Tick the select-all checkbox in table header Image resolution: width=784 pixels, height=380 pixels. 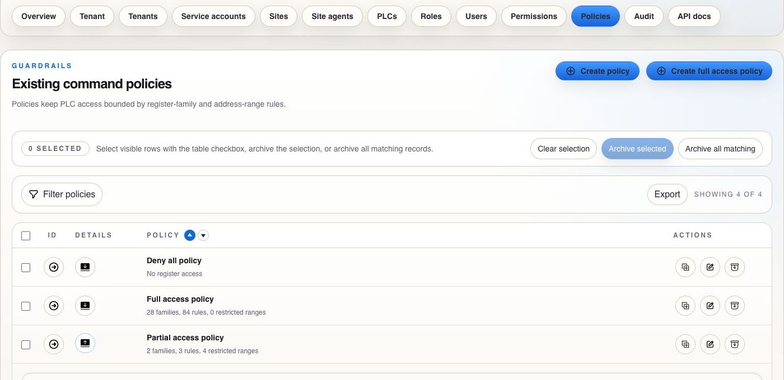(x=26, y=236)
